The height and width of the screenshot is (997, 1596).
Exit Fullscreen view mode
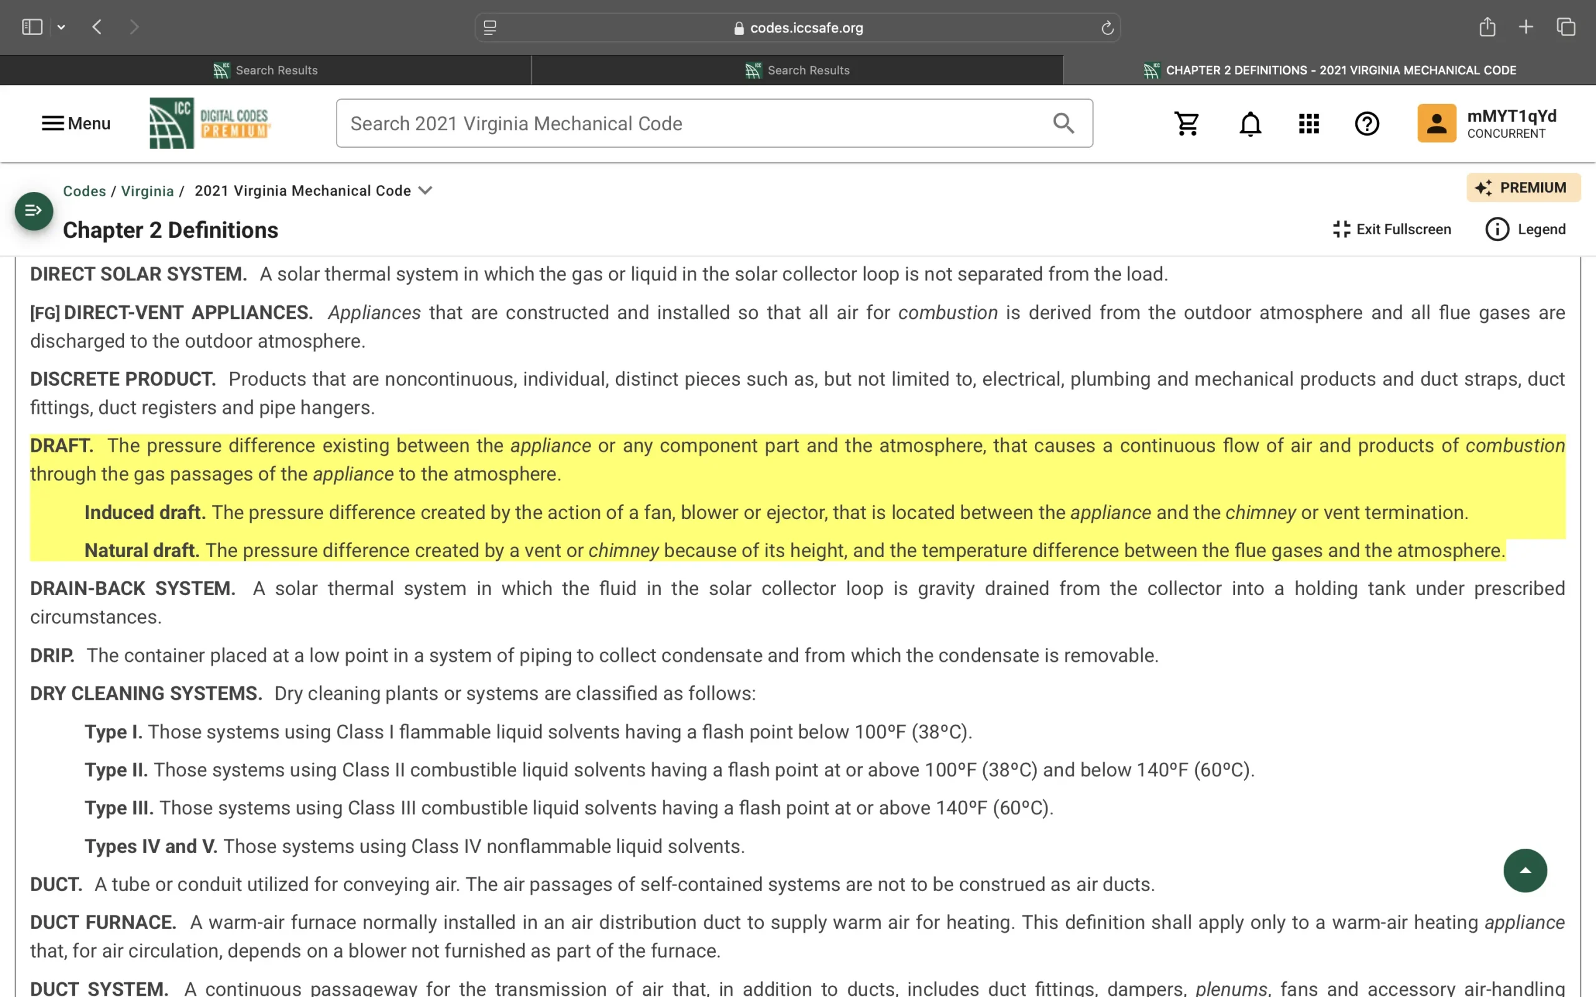click(1392, 229)
